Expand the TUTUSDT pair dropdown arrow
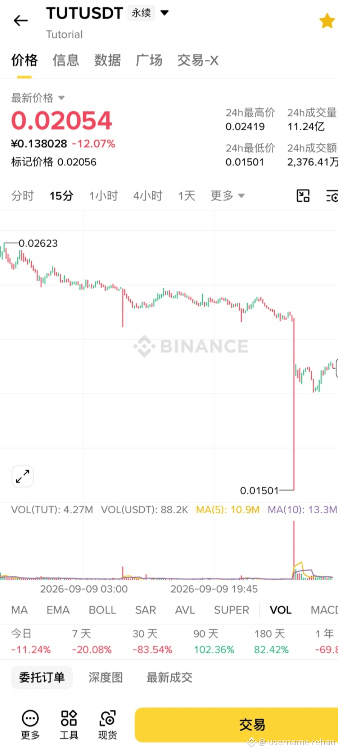The height and width of the screenshot is (751, 338). point(165,13)
